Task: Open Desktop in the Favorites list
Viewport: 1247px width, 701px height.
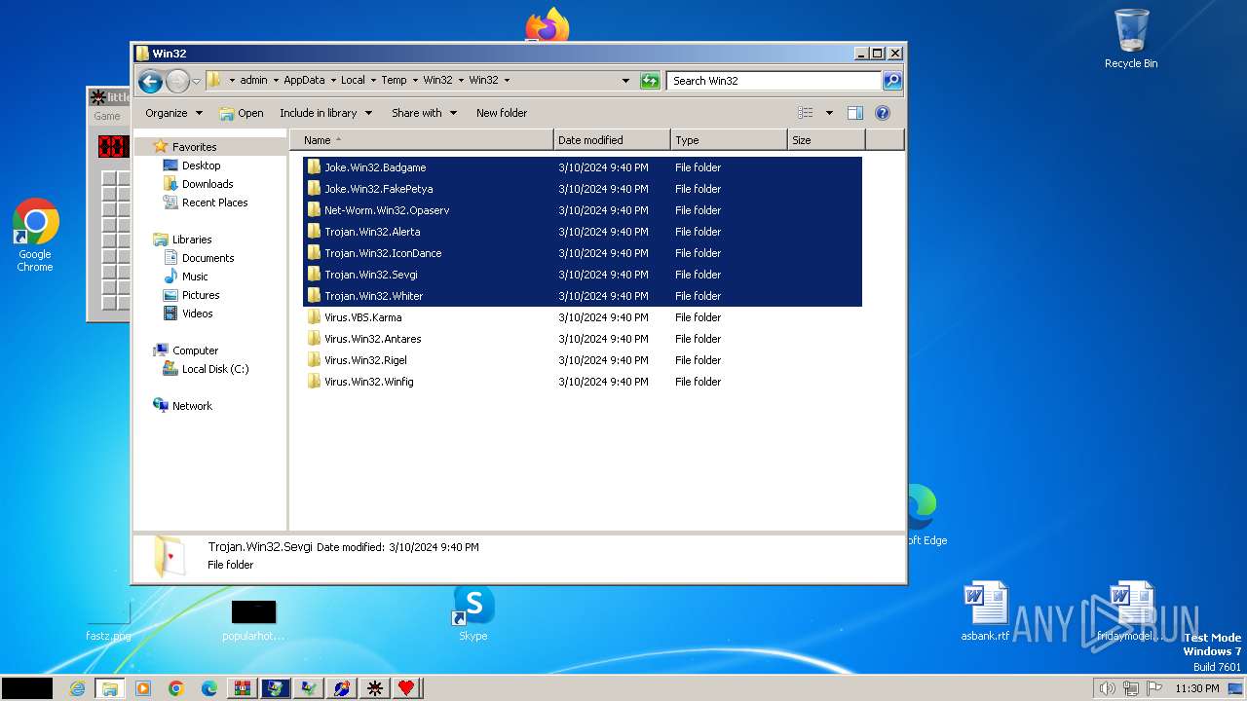Action: (x=201, y=166)
